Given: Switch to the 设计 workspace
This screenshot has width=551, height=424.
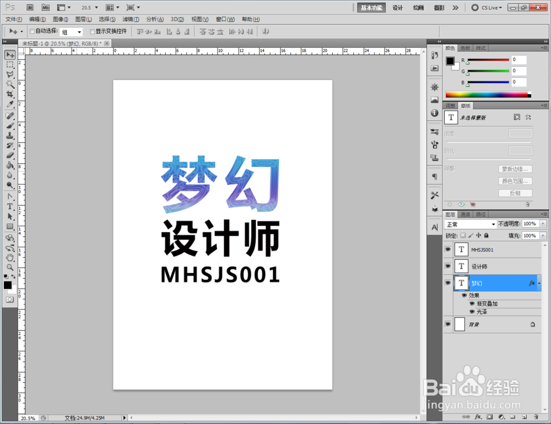Looking at the screenshot, I should pyautogui.click(x=397, y=7).
